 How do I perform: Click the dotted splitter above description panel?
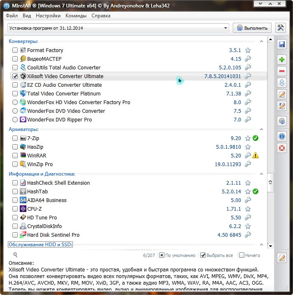[x=138, y=250]
